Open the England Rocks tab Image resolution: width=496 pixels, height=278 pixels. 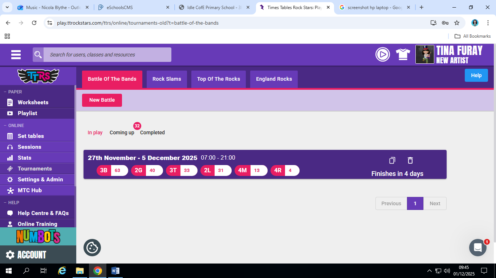(x=274, y=79)
